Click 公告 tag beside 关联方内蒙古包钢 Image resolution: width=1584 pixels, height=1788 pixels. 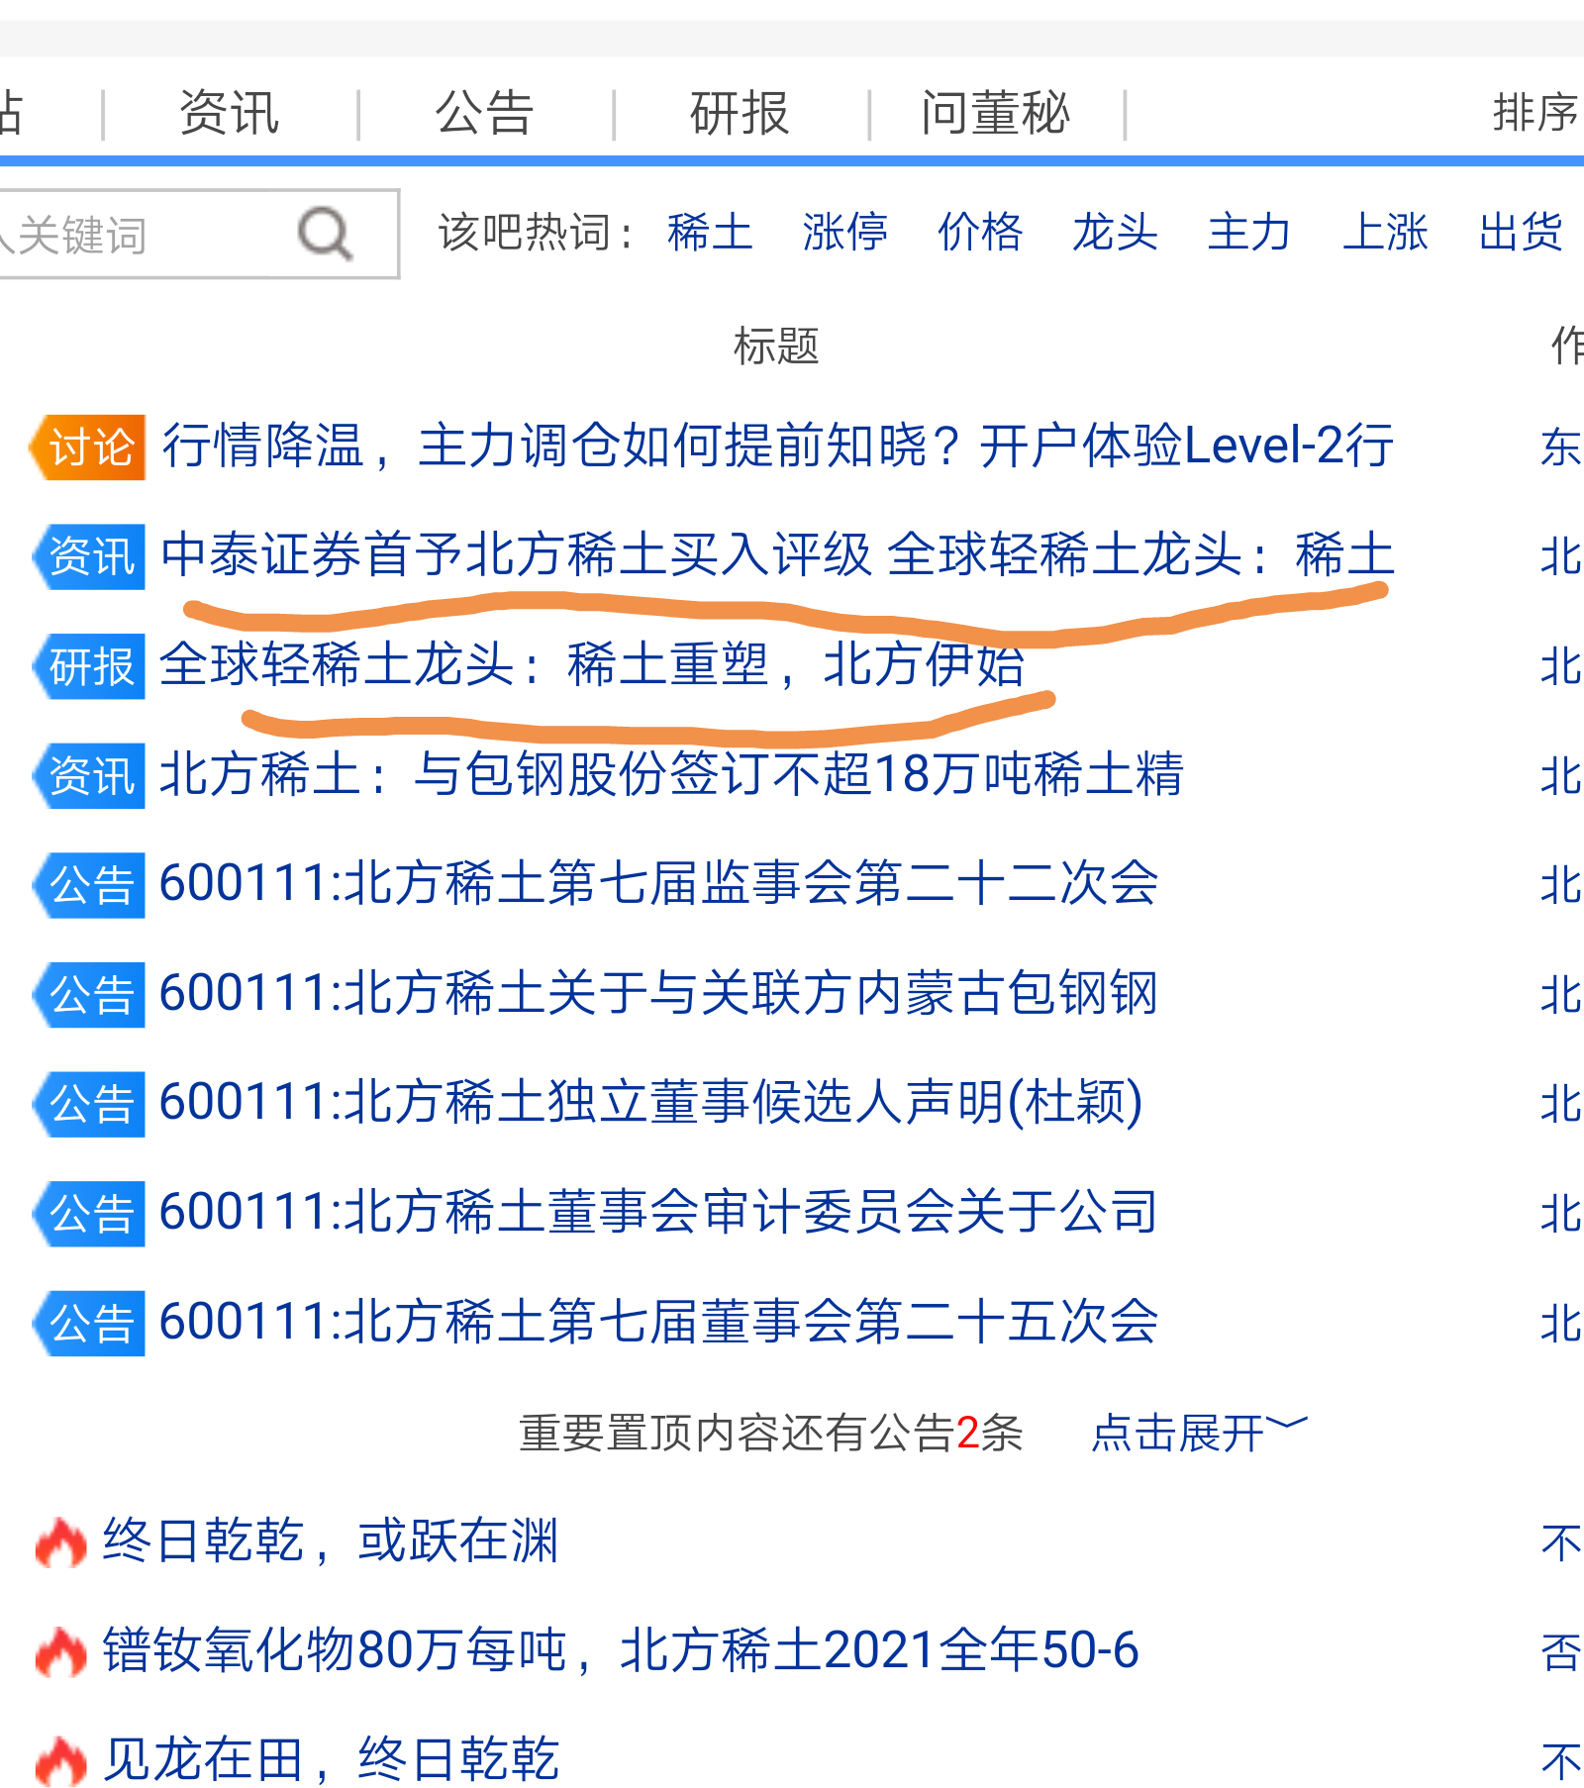(x=89, y=995)
